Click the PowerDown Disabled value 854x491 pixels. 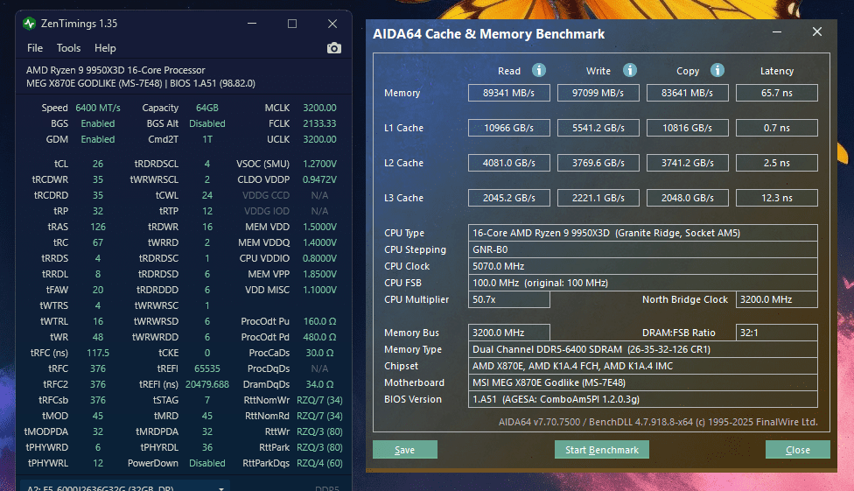click(207, 463)
